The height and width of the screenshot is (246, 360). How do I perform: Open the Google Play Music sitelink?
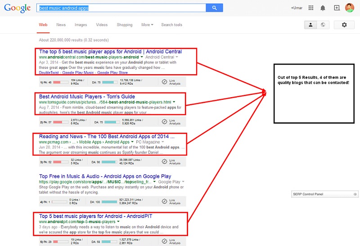tap(78, 72)
